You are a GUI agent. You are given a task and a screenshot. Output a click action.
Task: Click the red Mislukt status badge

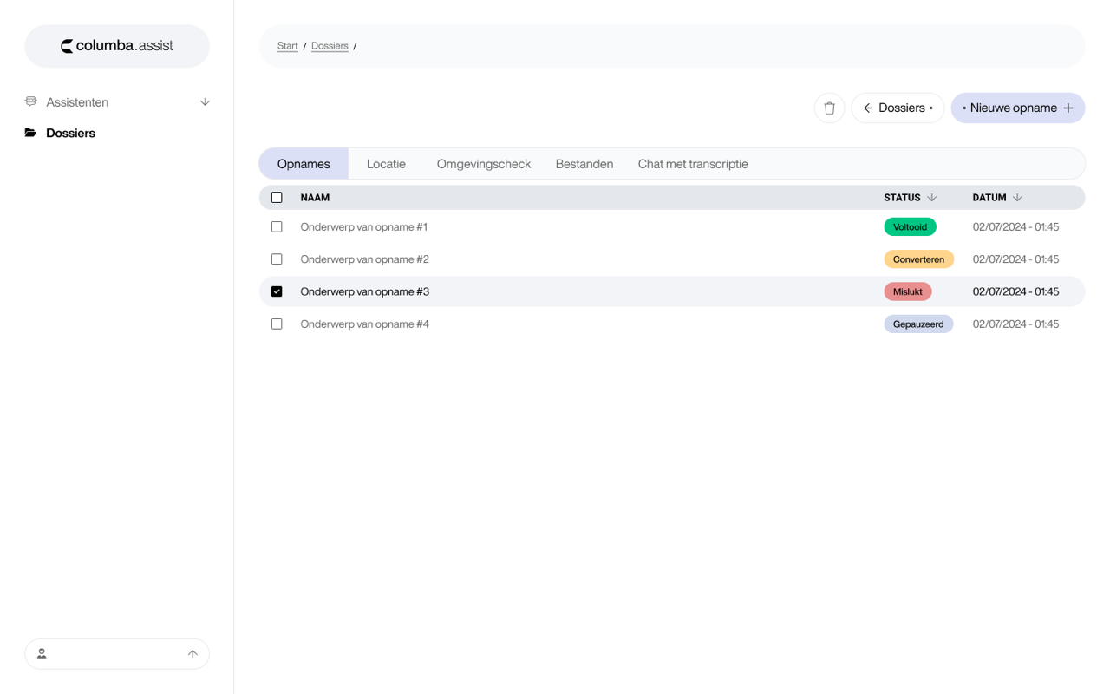[x=907, y=291]
